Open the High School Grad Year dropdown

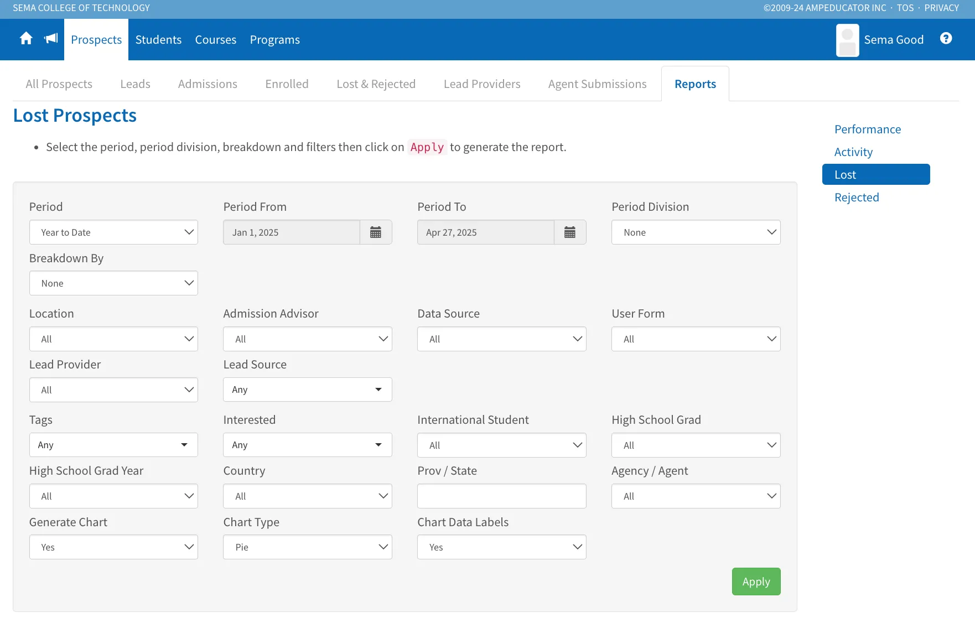tap(113, 496)
